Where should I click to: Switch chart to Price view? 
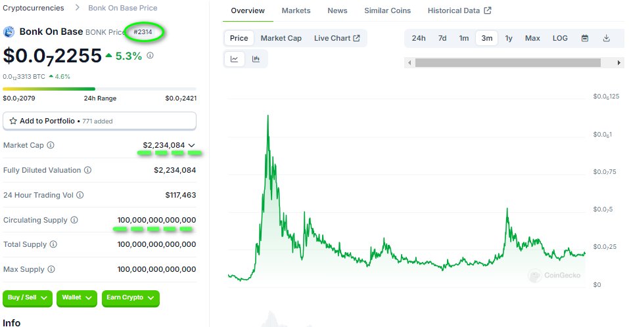(239, 38)
